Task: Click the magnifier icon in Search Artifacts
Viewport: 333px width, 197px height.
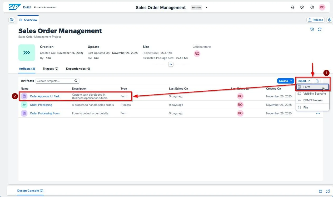Action: 76,81
